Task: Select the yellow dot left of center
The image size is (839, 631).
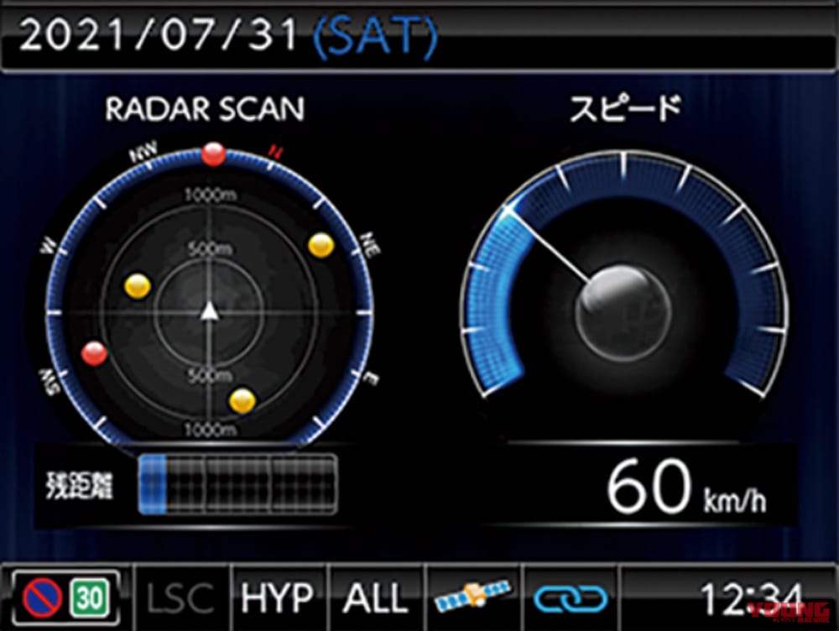Action: click(138, 286)
